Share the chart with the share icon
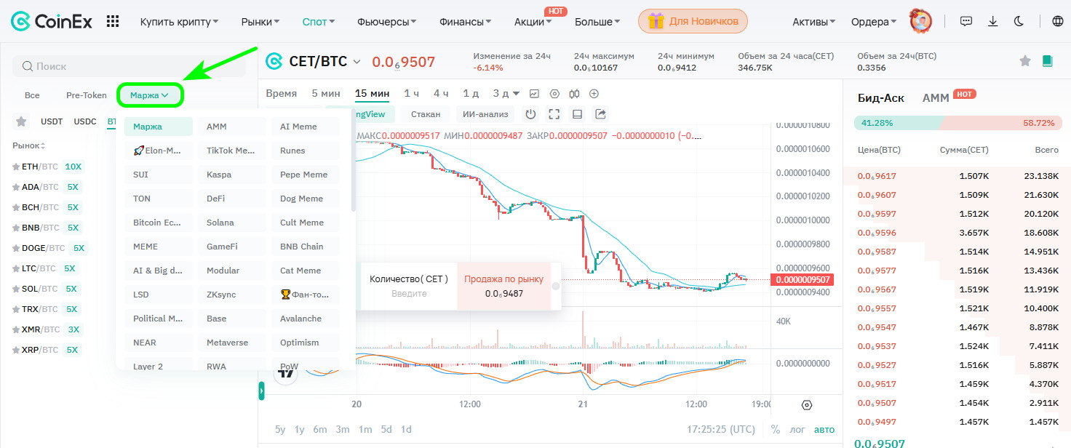Image resolution: width=1071 pixels, height=448 pixels. click(601, 114)
